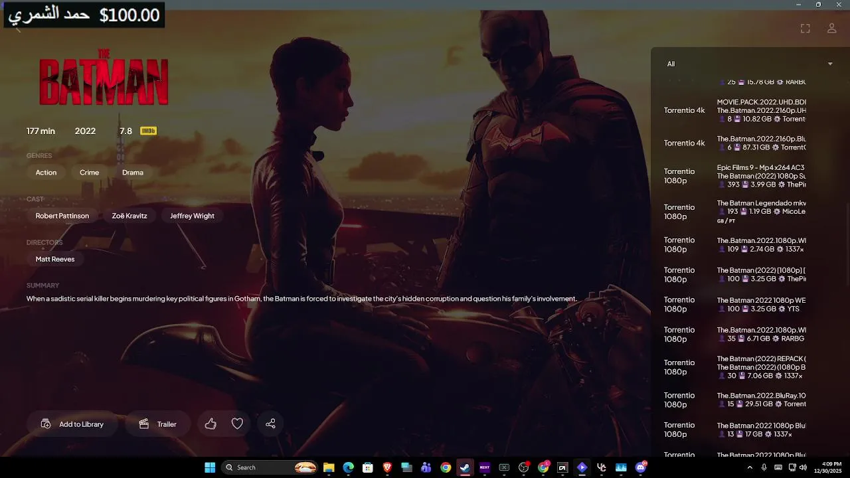This screenshot has width=850, height=478.
Task: Open Brave browser from taskbar
Action: pyautogui.click(x=387, y=467)
